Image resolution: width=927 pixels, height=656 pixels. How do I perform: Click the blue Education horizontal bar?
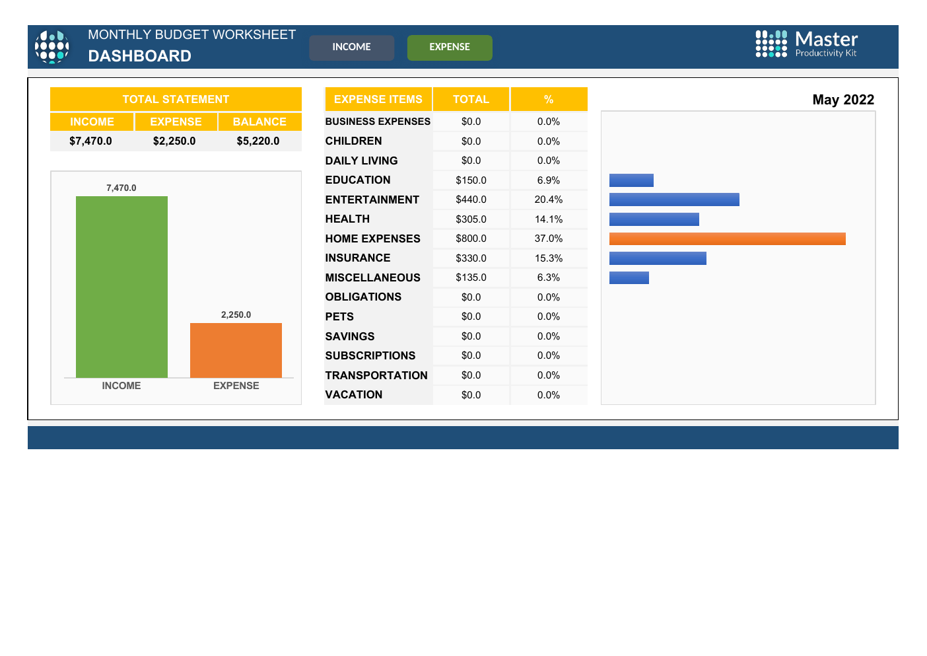point(631,180)
